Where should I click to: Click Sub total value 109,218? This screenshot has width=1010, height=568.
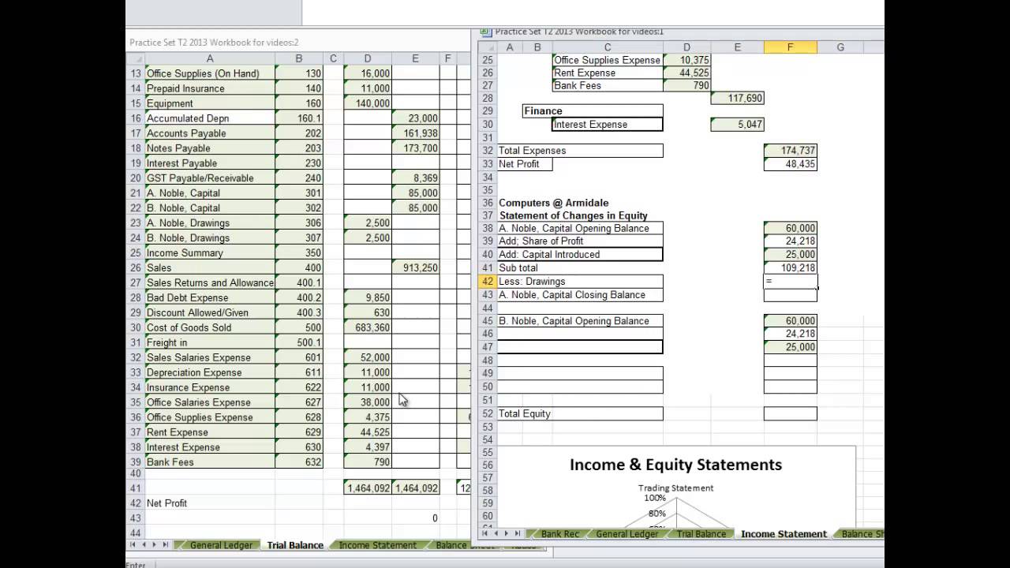[790, 268]
